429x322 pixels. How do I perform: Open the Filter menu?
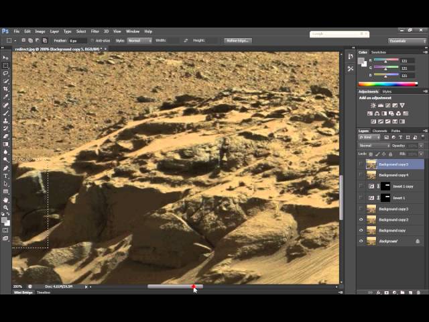(95, 32)
